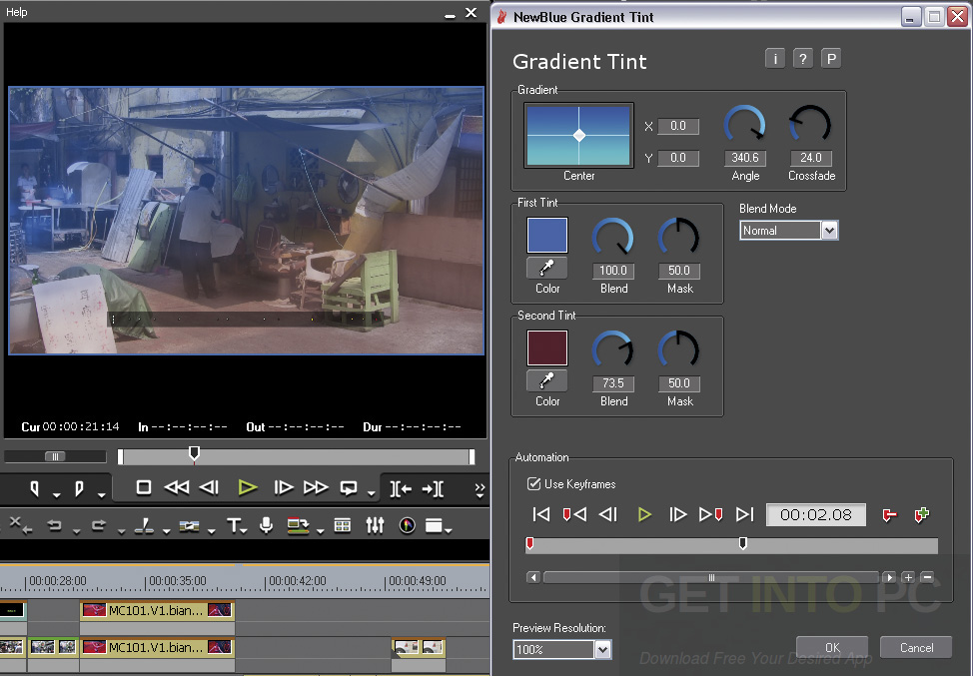Pick First Tint color with eyedropper

tap(546, 268)
